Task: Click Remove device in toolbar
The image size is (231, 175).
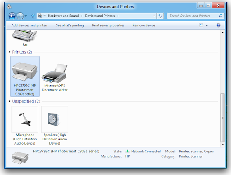Action: (x=144, y=25)
